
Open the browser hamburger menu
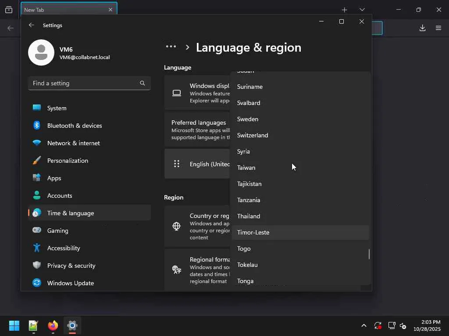(438, 28)
